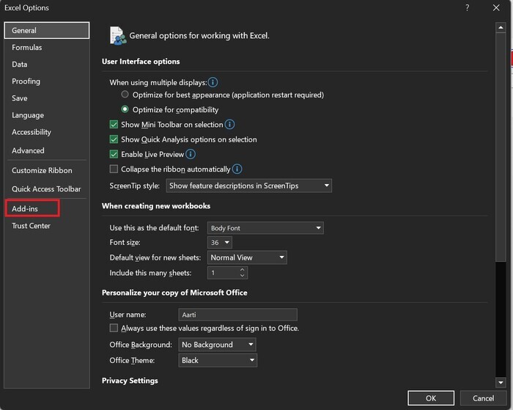Click info icon beside multiple displays label
This screenshot has width=513, height=410.
(213, 82)
